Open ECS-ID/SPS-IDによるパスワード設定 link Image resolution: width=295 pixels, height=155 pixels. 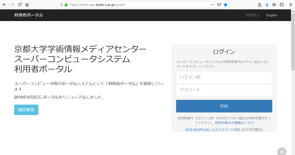pos(213,130)
